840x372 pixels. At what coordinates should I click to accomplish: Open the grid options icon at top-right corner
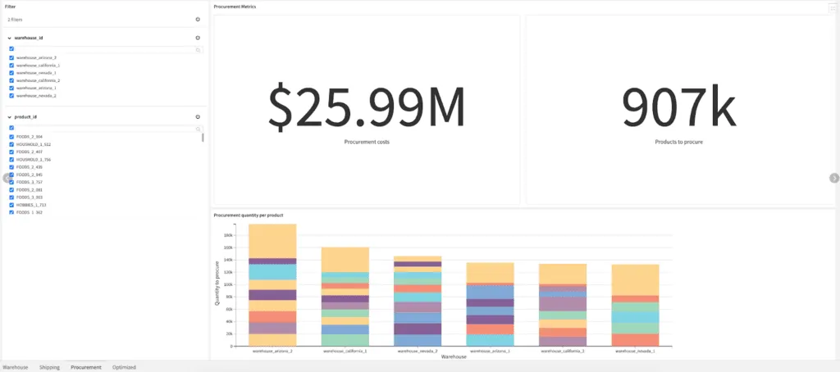coord(832,7)
